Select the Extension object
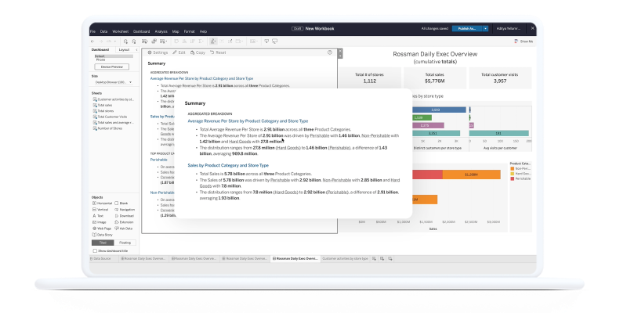 point(124,222)
